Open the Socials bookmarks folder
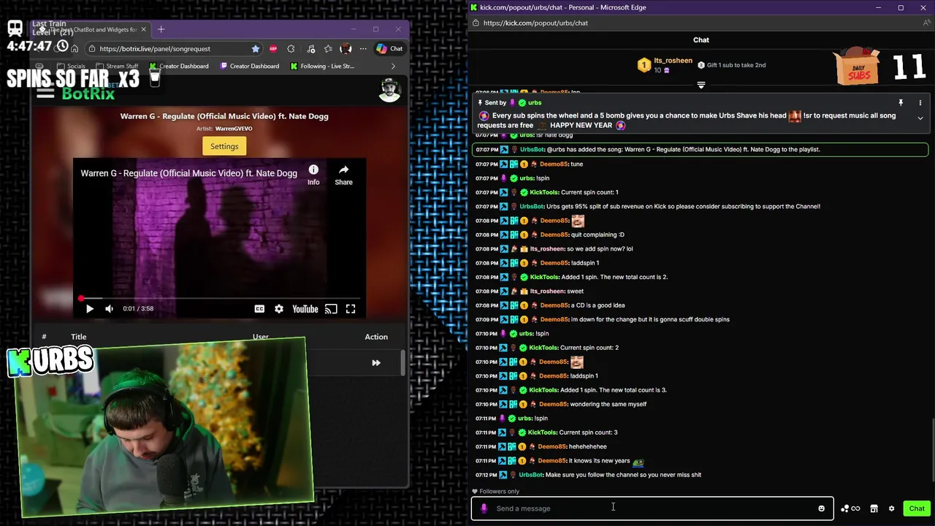The image size is (935, 526). [x=71, y=66]
